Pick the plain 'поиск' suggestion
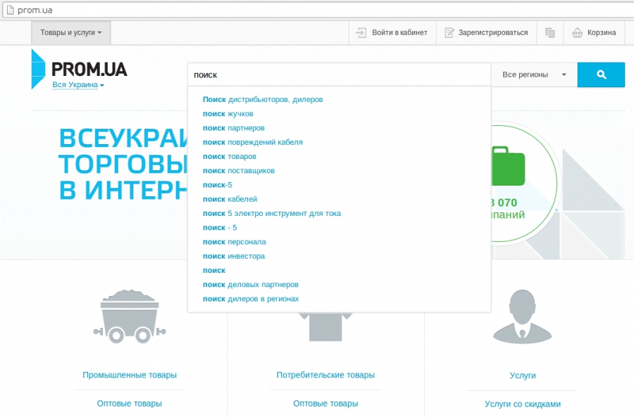Image resolution: width=634 pixels, height=417 pixels. pyautogui.click(x=214, y=271)
